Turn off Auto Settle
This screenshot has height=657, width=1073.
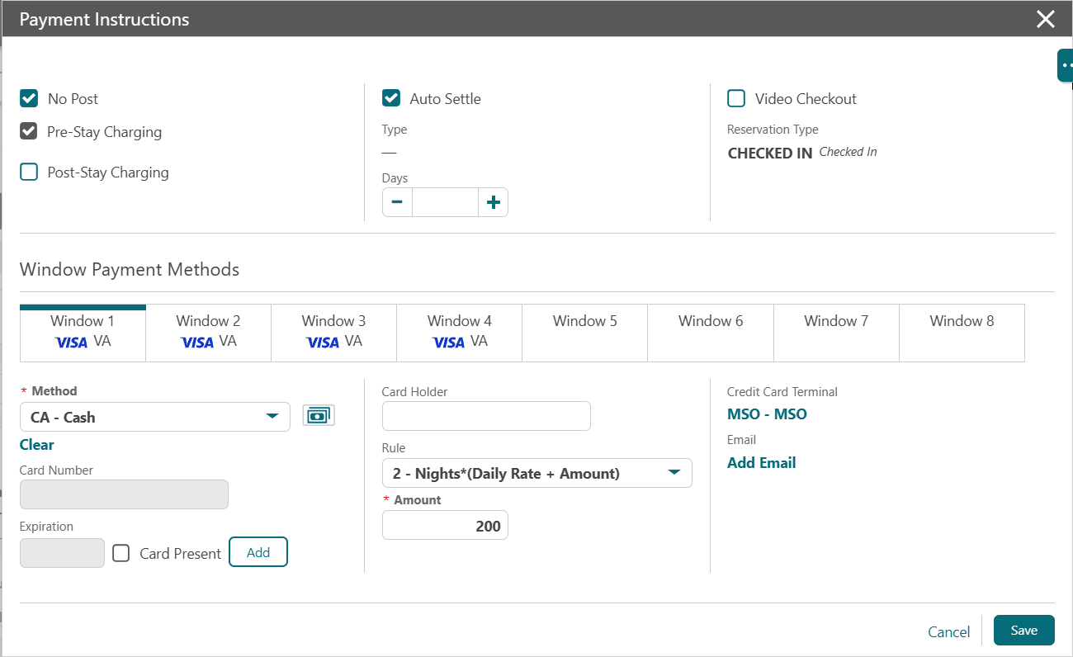pyautogui.click(x=390, y=97)
